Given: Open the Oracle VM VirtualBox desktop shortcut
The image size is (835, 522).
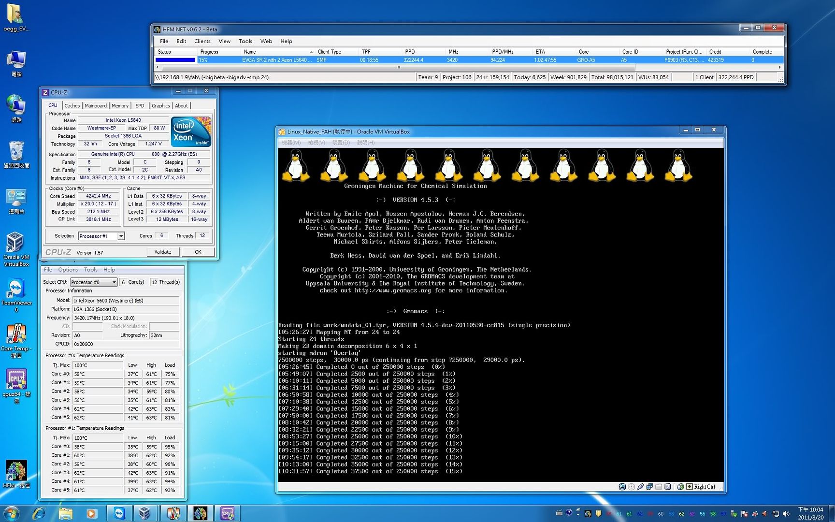Looking at the screenshot, I should (16, 249).
